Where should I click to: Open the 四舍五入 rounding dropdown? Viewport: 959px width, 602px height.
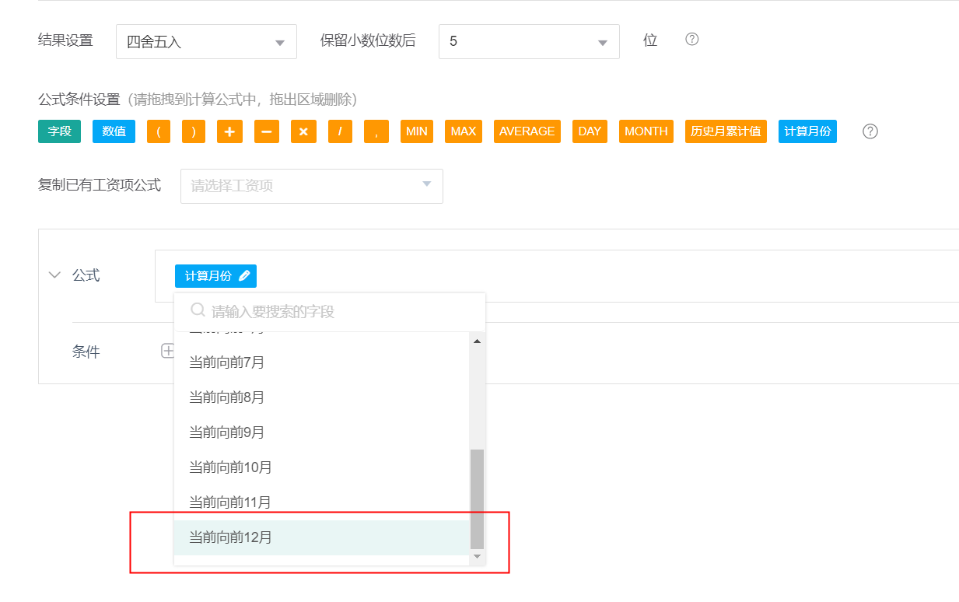[x=206, y=42]
